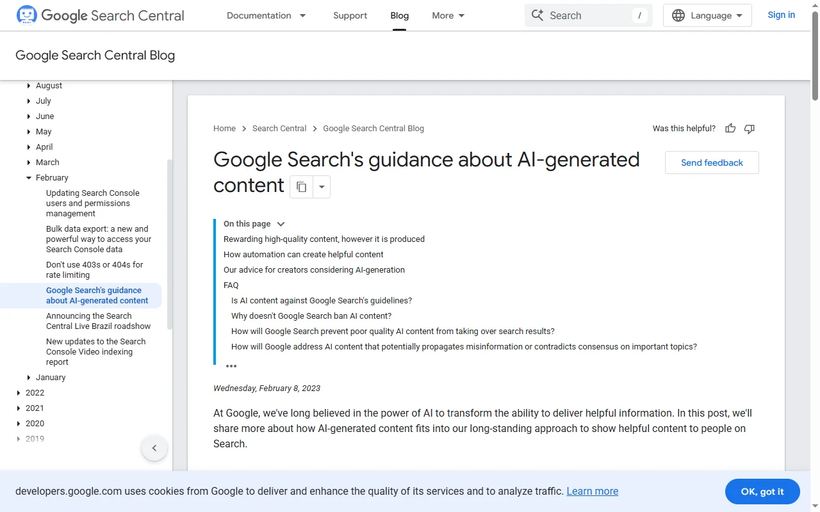Screen dimensions: 820x512
Task: Open Search Central Live Brazil roadshow article
Action: pos(98,321)
